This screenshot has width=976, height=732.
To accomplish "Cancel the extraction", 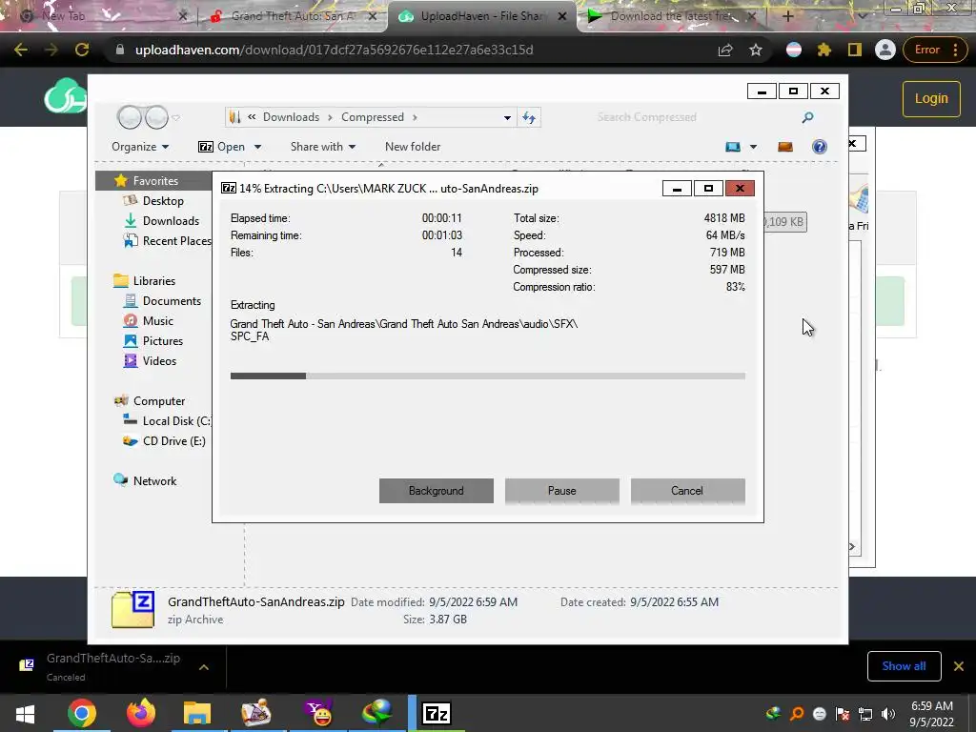I will (687, 491).
